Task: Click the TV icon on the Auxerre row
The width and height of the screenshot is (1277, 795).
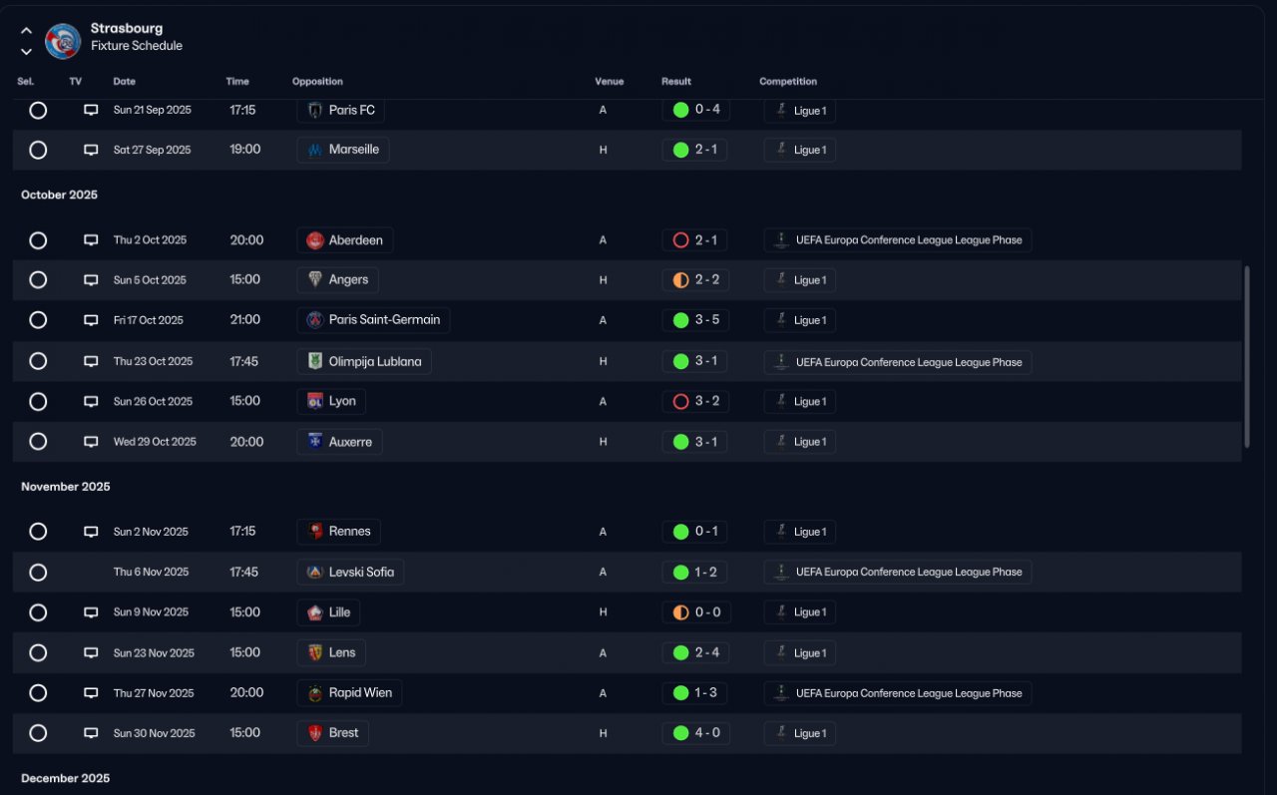Action: [91, 442]
